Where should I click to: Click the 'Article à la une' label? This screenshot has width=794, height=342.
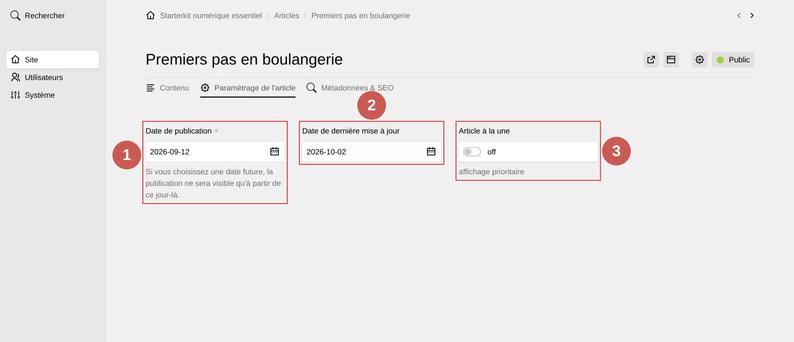484,131
